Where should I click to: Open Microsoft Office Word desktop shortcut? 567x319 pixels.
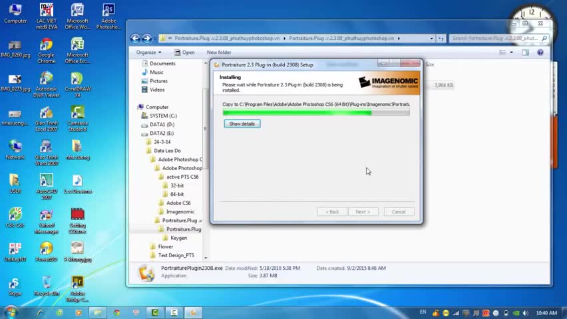pos(77,16)
